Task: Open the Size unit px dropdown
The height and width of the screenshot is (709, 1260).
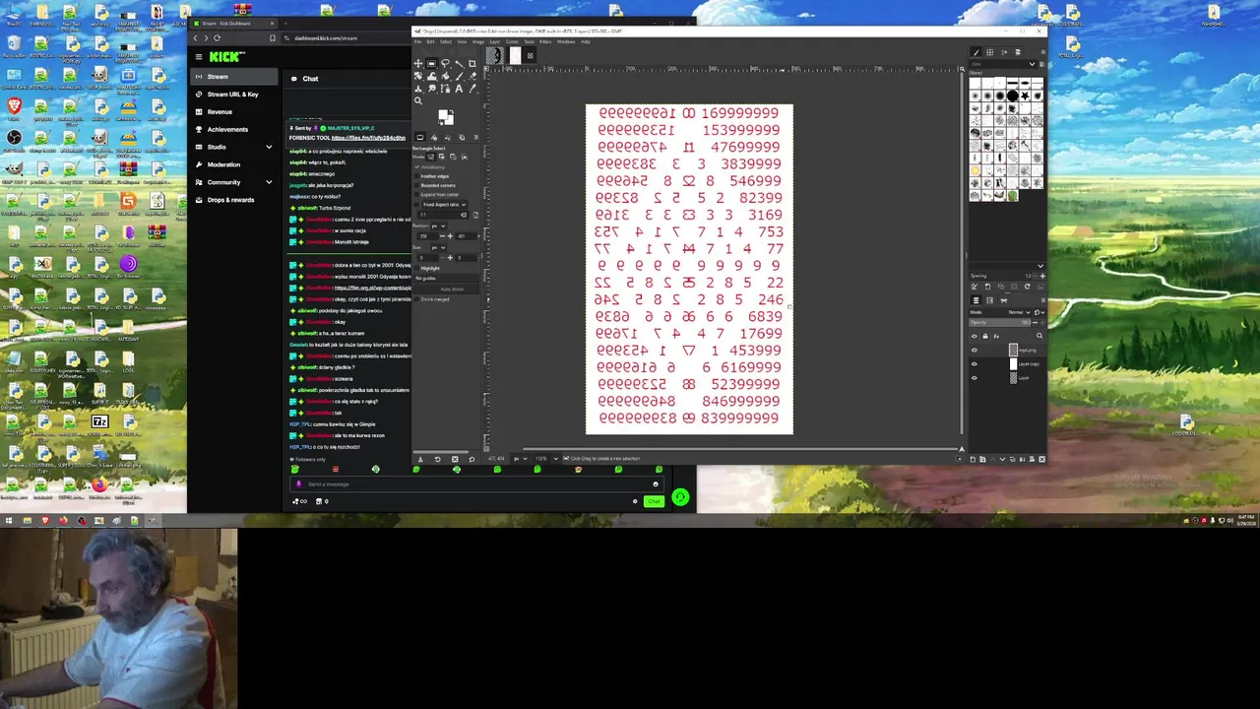Action: pyautogui.click(x=438, y=248)
